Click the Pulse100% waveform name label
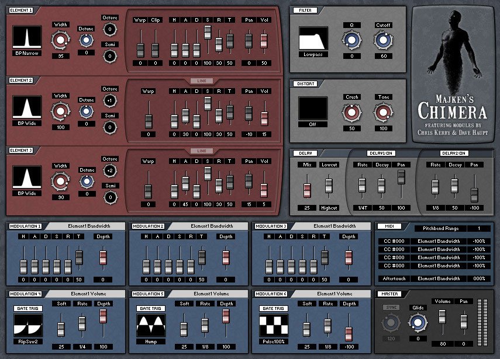 coord(274,341)
